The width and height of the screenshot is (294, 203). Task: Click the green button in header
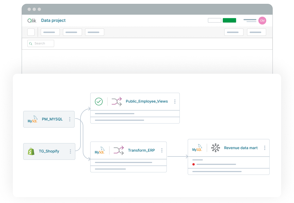229,20
